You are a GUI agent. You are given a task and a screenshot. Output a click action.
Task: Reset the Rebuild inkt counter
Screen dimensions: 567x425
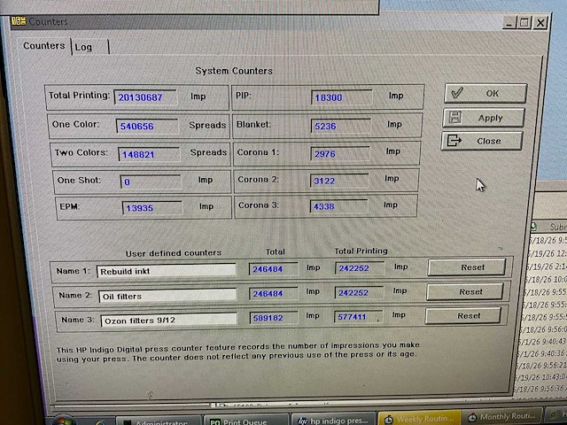467,267
